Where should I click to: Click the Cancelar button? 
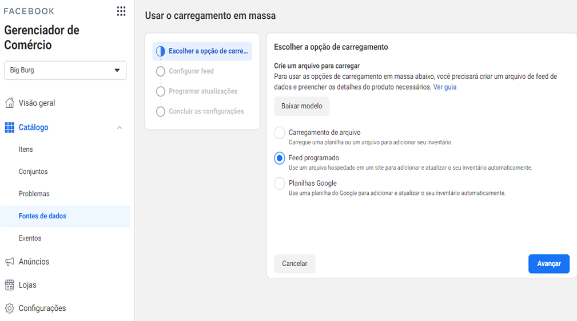click(x=295, y=264)
